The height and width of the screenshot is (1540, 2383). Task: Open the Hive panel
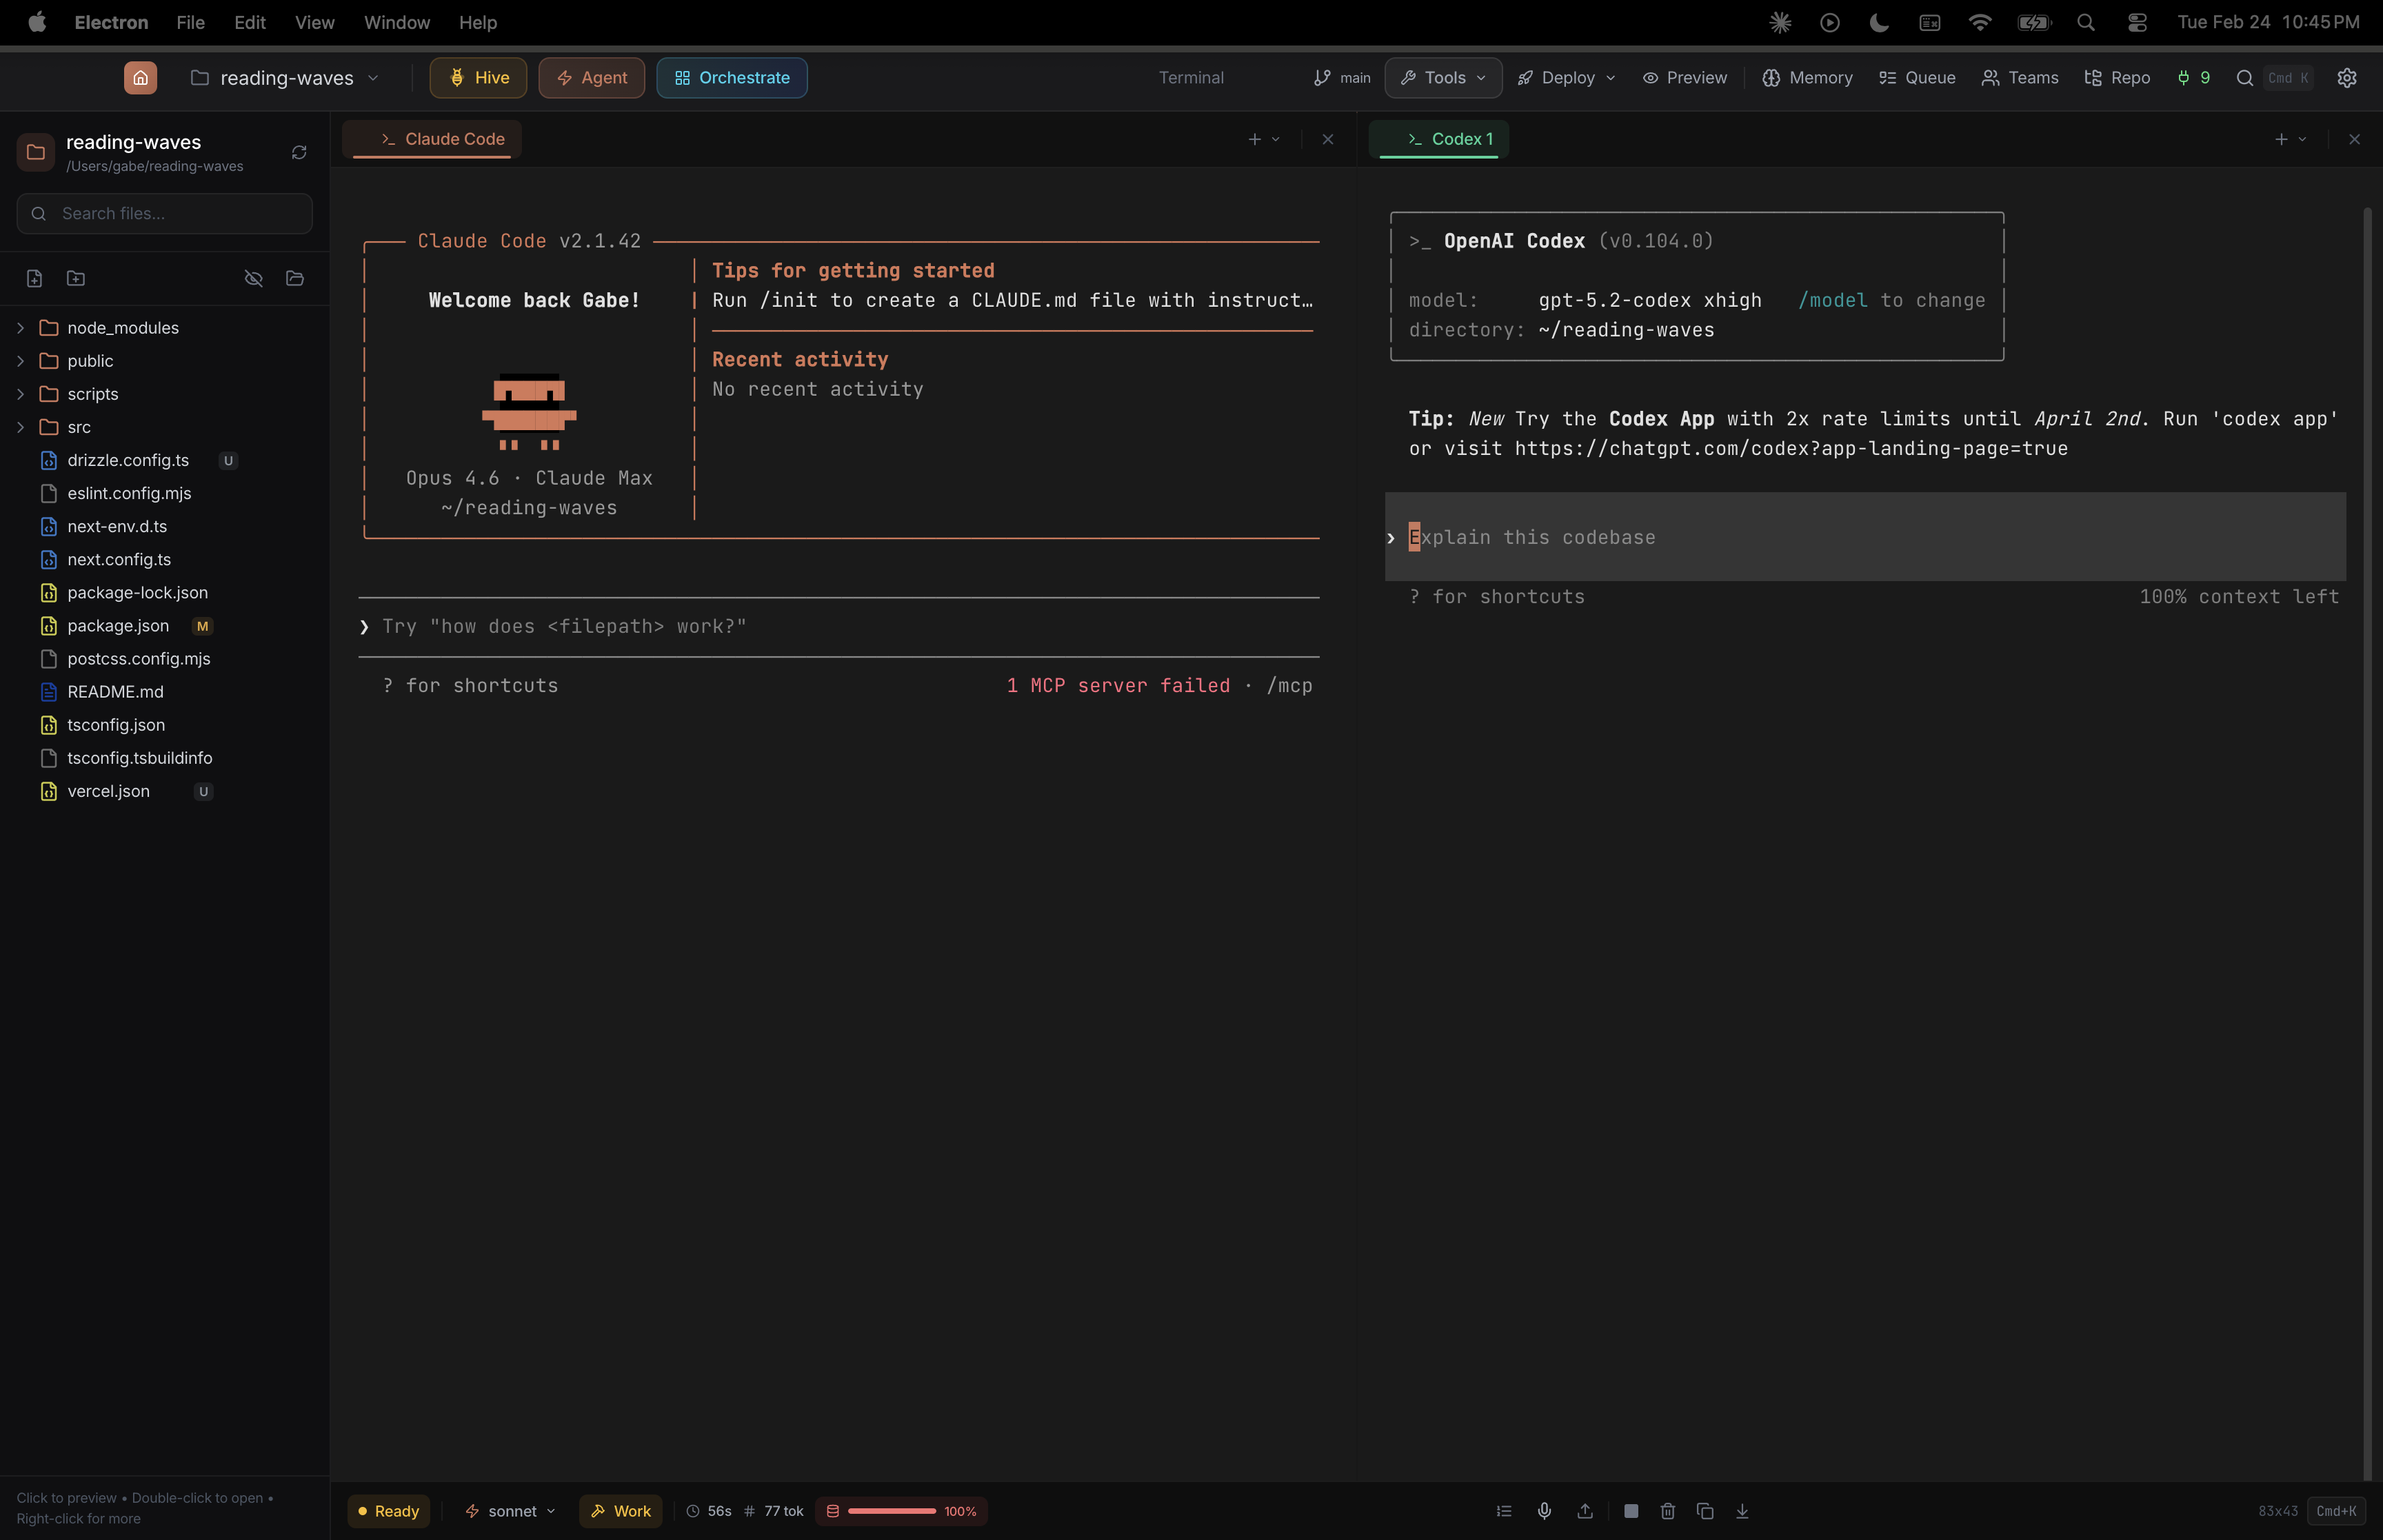477,77
